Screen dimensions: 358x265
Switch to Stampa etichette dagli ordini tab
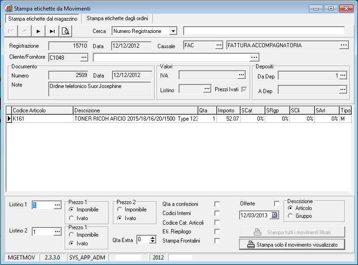click(x=117, y=18)
